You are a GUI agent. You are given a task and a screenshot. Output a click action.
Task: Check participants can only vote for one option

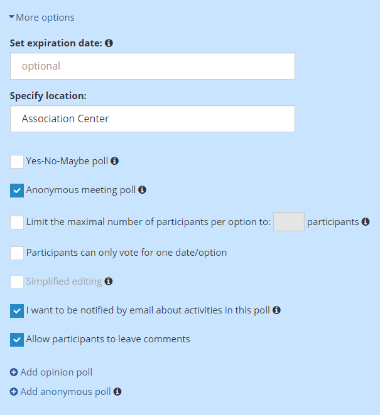tap(17, 253)
